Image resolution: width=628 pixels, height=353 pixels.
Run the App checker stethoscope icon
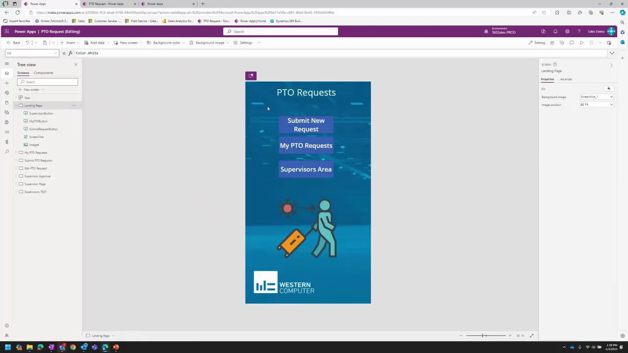[x=562, y=43]
